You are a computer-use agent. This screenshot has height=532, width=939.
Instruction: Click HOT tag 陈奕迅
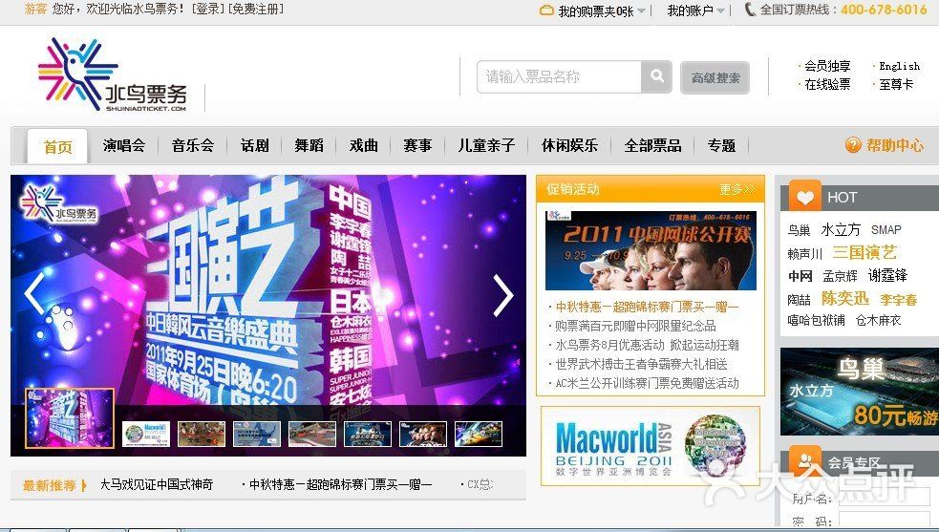point(845,298)
